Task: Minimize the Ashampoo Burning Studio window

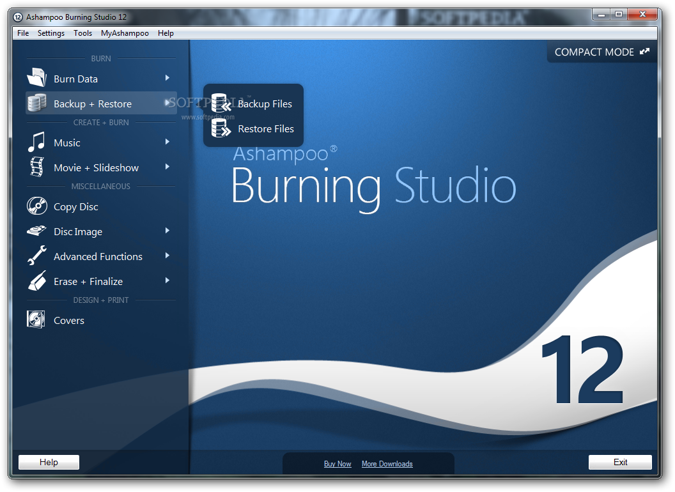Action: pos(601,15)
